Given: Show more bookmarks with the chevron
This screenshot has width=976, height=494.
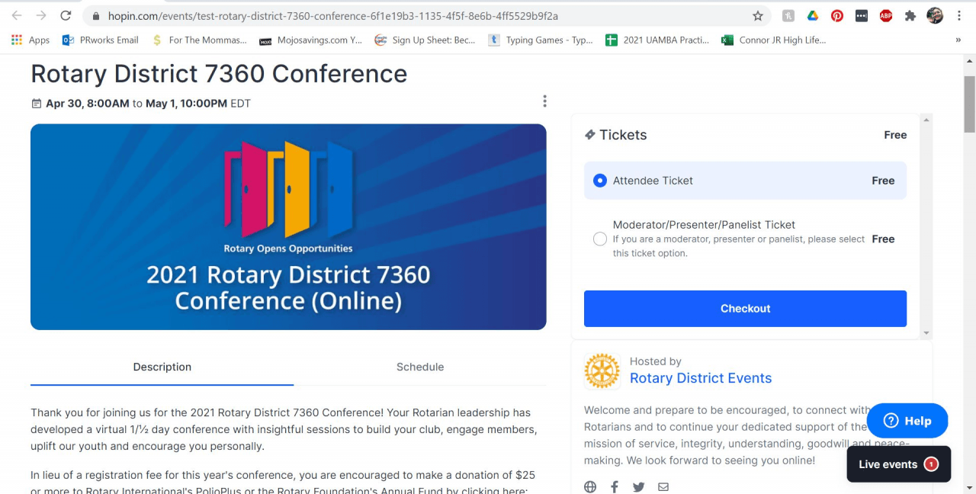Looking at the screenshot, I should (958, 40).
